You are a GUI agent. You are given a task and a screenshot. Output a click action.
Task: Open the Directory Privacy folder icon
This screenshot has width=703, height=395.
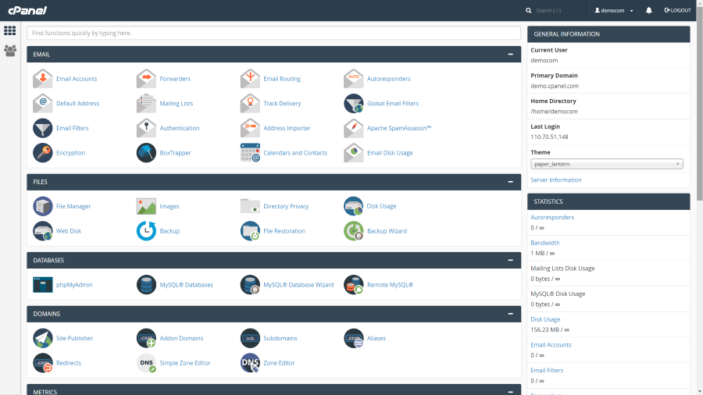[250, 206]
